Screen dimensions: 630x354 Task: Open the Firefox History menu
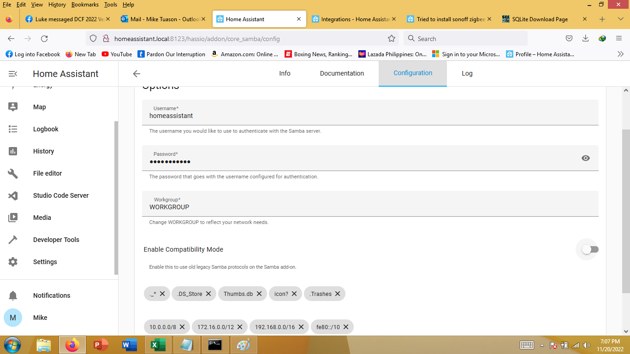click(x=57, y=5)
